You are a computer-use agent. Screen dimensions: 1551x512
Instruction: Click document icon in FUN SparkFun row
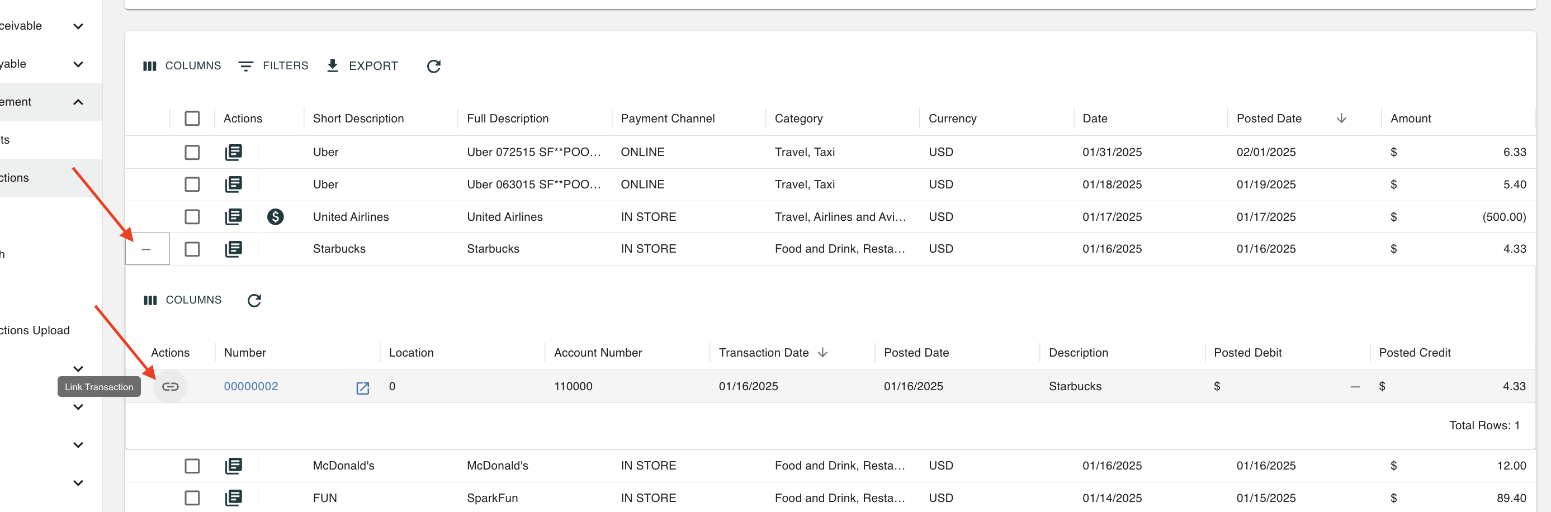click(234, 497)
